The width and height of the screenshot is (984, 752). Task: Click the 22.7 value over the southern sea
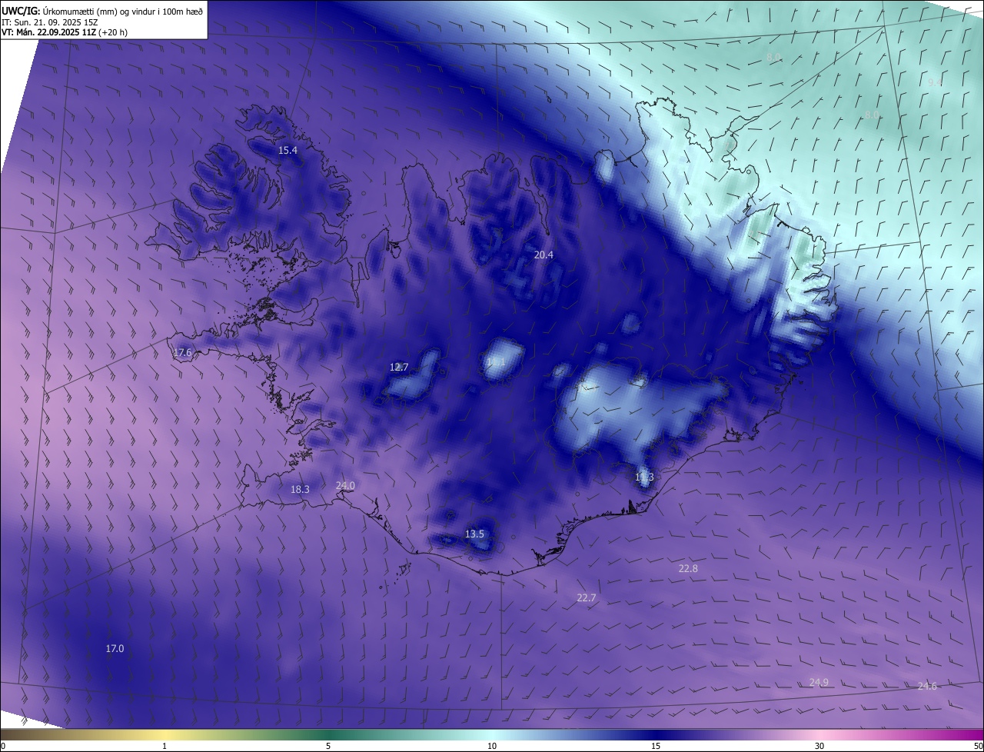pos(587,597)
